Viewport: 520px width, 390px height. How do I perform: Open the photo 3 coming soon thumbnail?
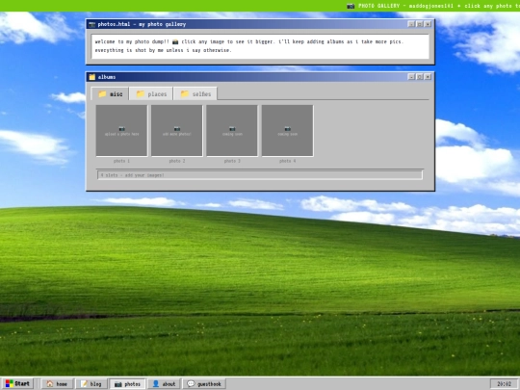pyautogui.click(x=232, y=131)
